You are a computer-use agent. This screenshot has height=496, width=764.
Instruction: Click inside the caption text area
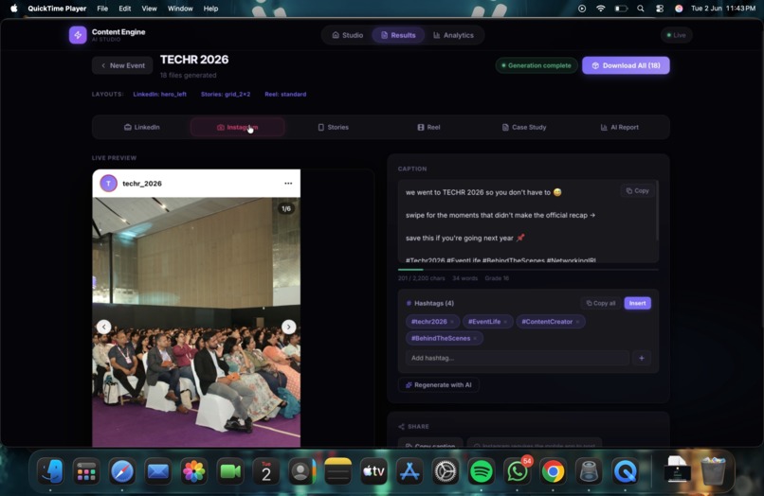(x=528, y=221)
